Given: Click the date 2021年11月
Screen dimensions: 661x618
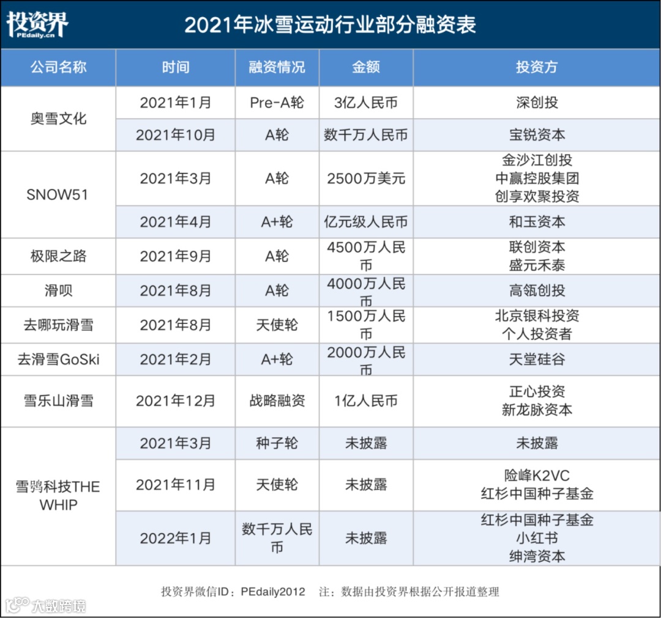Looking at the screenshot, I should pos(176,485).
